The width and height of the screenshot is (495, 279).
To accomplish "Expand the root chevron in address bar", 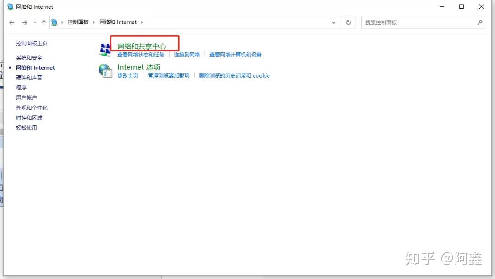I will pos(62,22).
